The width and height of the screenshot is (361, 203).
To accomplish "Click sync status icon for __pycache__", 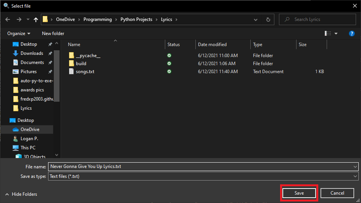I will click(x=169, y=55).
